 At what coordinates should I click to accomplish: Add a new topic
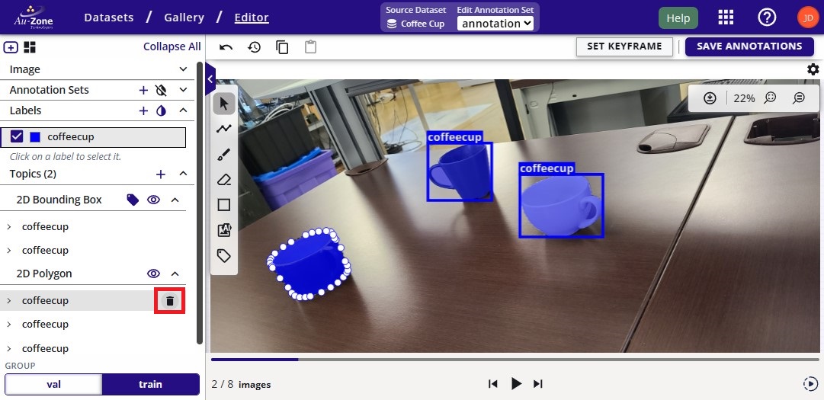coord(161,174)
